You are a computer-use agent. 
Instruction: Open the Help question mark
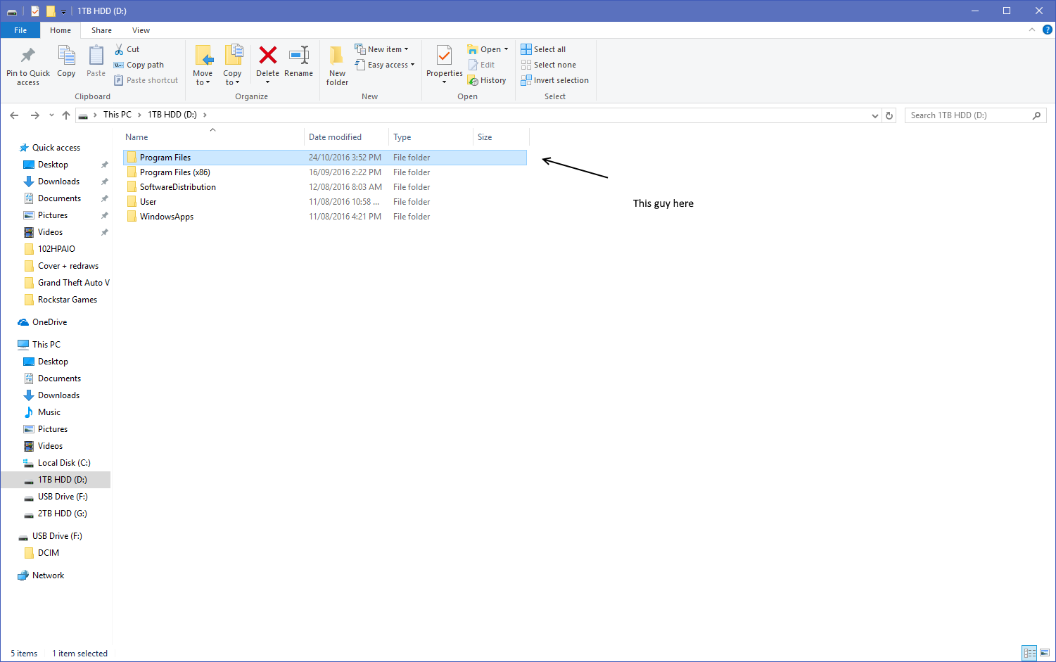tap(1047, 30)
